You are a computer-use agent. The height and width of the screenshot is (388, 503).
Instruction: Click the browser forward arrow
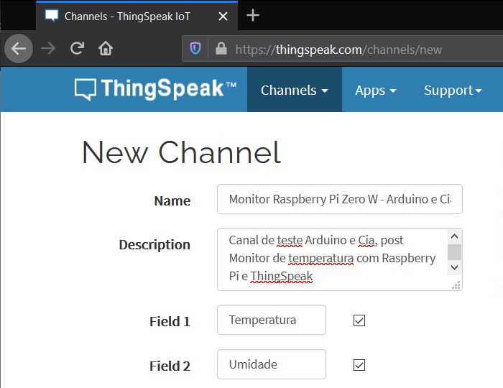[48, 49]
